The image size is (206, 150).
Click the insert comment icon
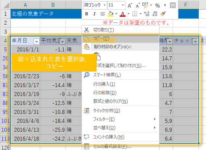pyautogui.click(x=87, y=137)
